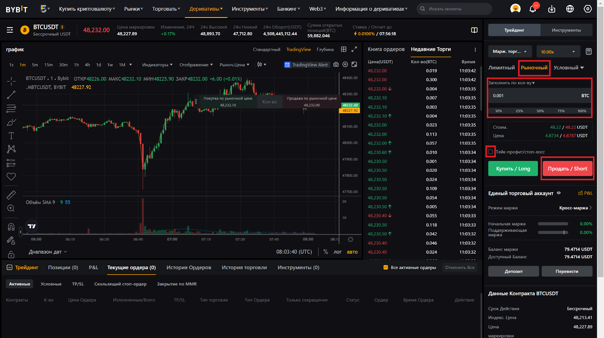Screen dimensions: 604x338
Task: Select the 5m timeframe
Action: 35,65
